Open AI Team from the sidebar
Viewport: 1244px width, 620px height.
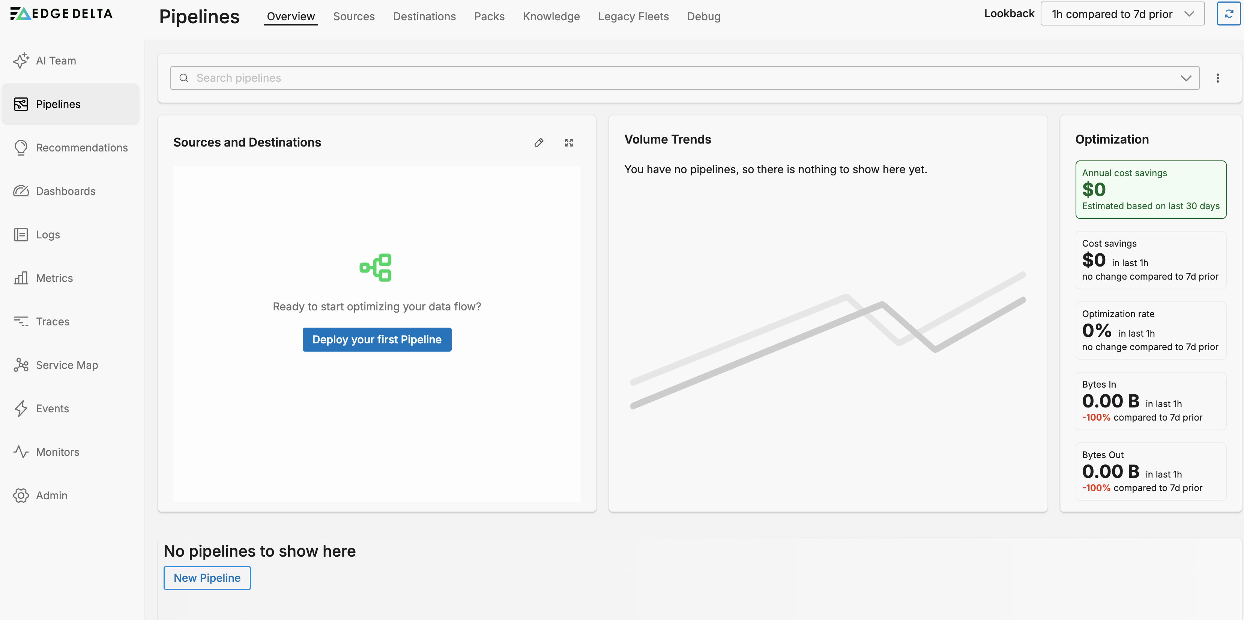click(x=56, y=61)
